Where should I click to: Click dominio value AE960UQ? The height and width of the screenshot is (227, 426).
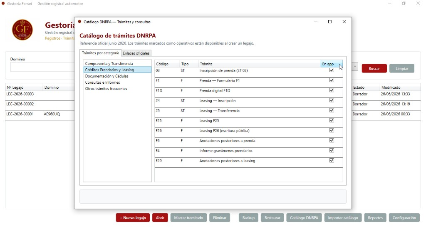pos(52,114)
